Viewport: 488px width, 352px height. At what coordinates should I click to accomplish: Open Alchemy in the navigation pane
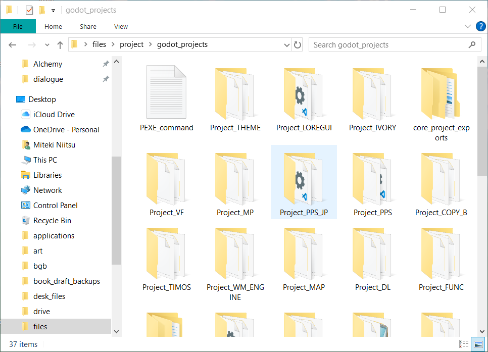[47, 64]
